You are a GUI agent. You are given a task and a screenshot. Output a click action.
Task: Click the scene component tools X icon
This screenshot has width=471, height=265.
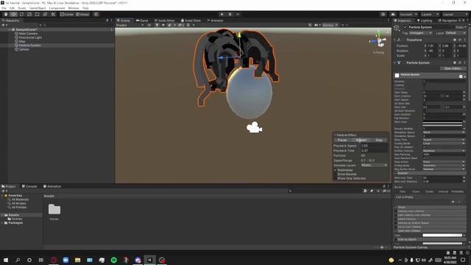pyautogui.click(x=310, y=25)
